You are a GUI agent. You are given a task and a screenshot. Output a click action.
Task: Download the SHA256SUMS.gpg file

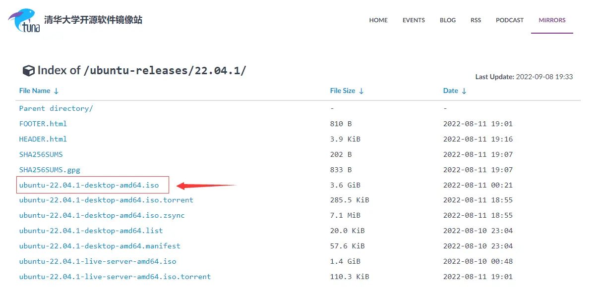coord(50,170)
